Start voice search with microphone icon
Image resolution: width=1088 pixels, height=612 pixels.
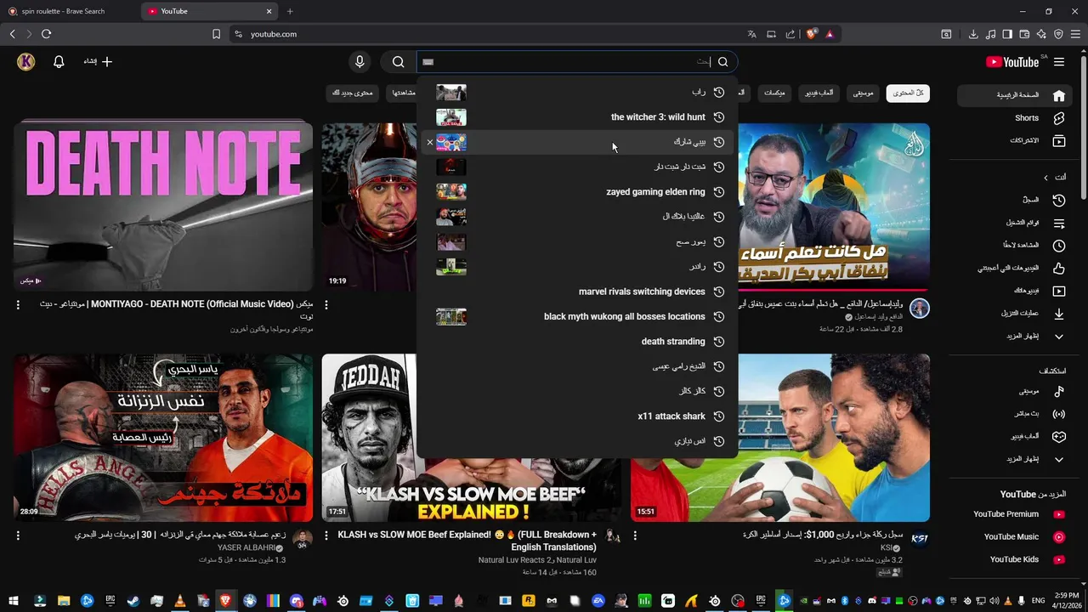360,62
